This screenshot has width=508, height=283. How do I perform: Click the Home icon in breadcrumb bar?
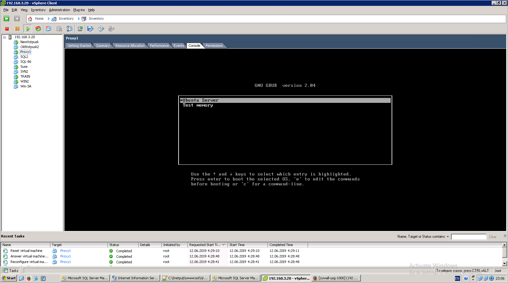click(x=30, y=19)
